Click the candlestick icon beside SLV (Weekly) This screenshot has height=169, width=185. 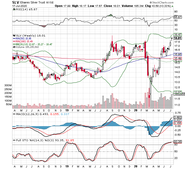coord(14,35)
